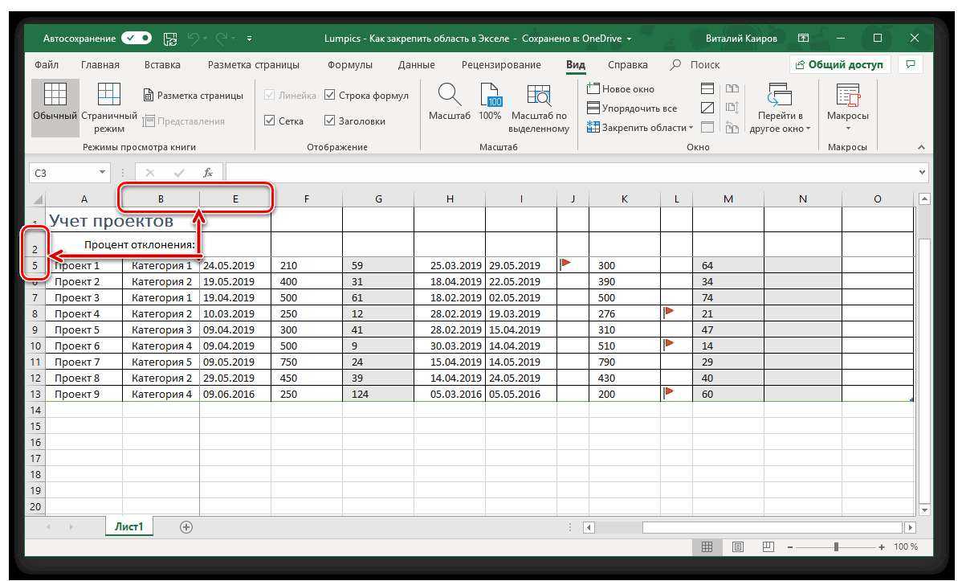Click the Ribbon Display Options icon
958x581 pixels.
(804, 39)
